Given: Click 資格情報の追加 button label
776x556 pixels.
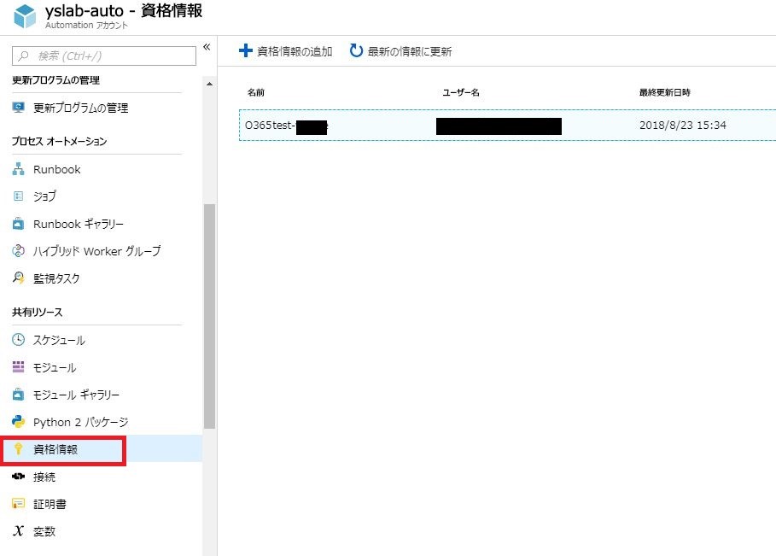Looking at the screenshot, I should pyautogui.click(x=295, y=51).
